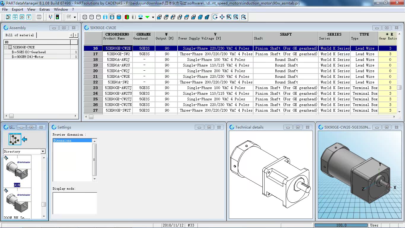Select the solid blue cylinder display mode

pos(119,17)
